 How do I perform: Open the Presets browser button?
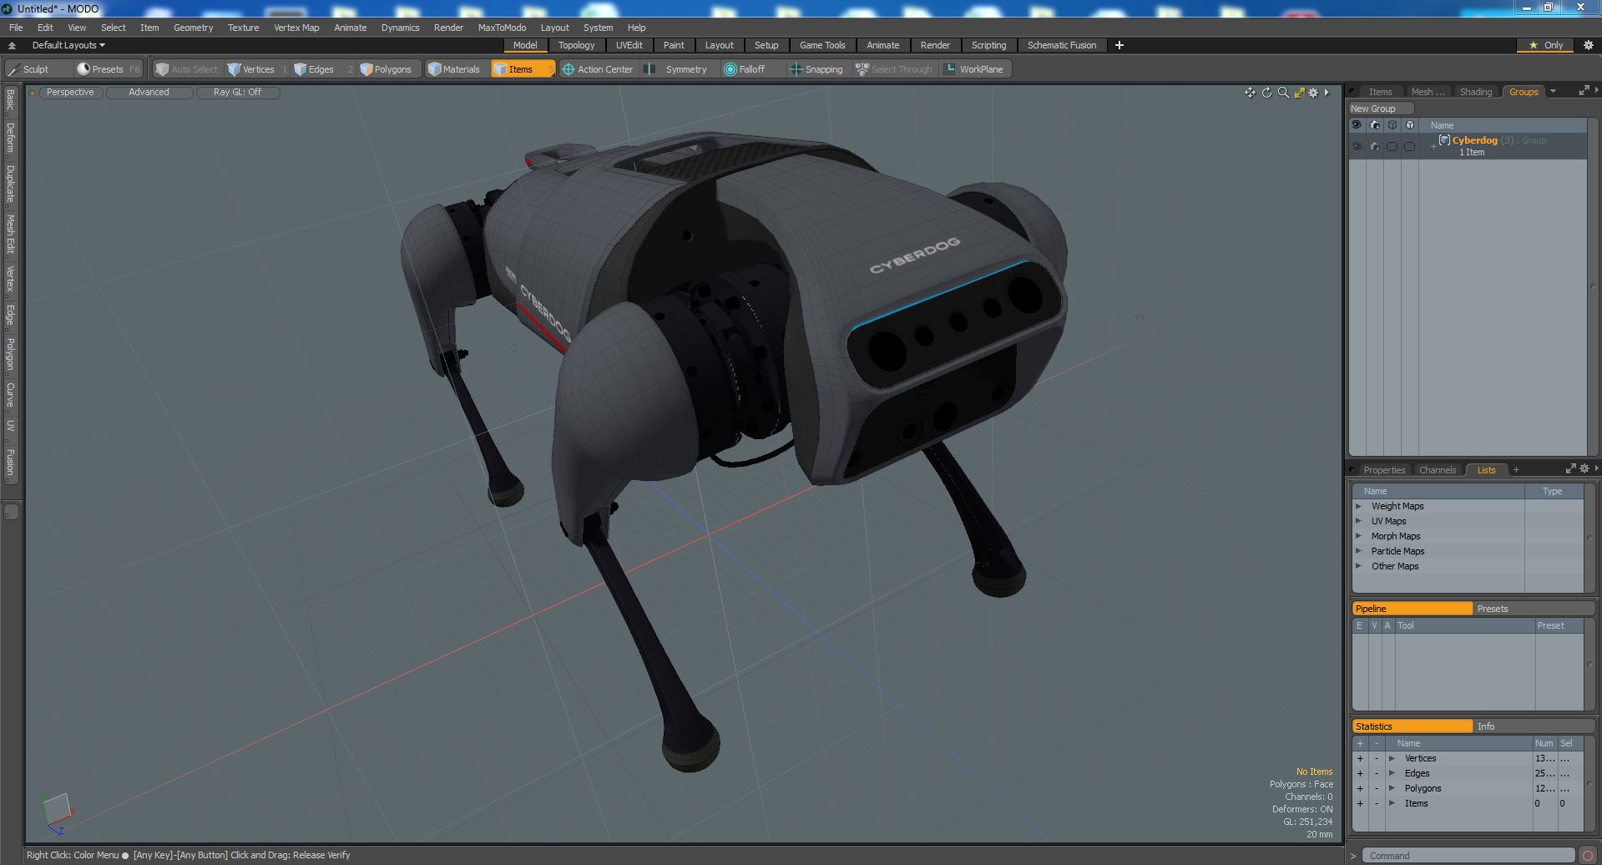tap(109, 69)
